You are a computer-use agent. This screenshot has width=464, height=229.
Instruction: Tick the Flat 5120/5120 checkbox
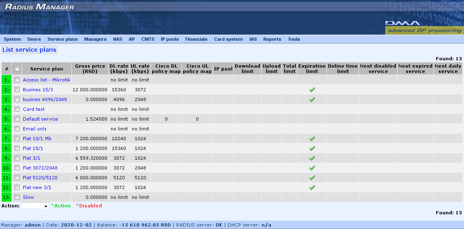(x=17, y=177)
